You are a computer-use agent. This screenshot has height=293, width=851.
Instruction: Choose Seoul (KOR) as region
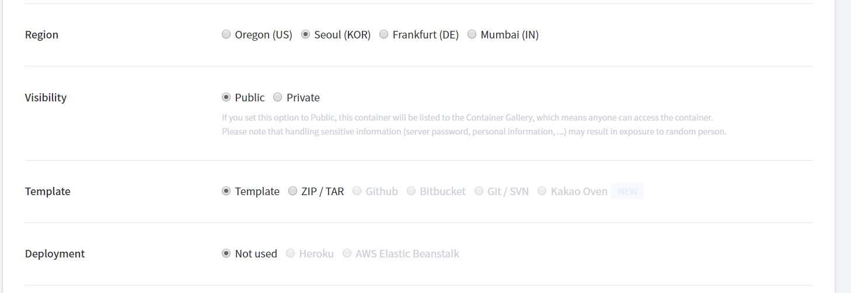click(305, 35)
